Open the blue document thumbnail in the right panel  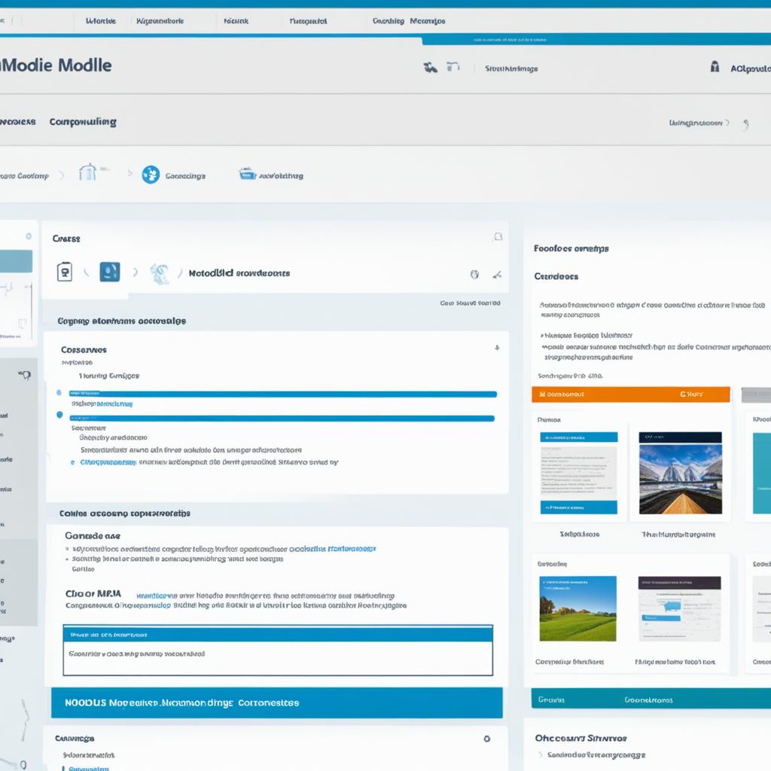[578, 473]
